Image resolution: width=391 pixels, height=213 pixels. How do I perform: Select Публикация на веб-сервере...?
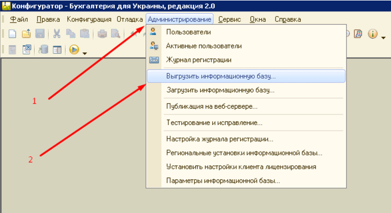246,106
